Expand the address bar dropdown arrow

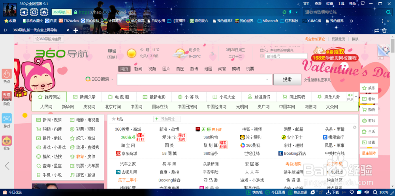[x=297, y=12]
